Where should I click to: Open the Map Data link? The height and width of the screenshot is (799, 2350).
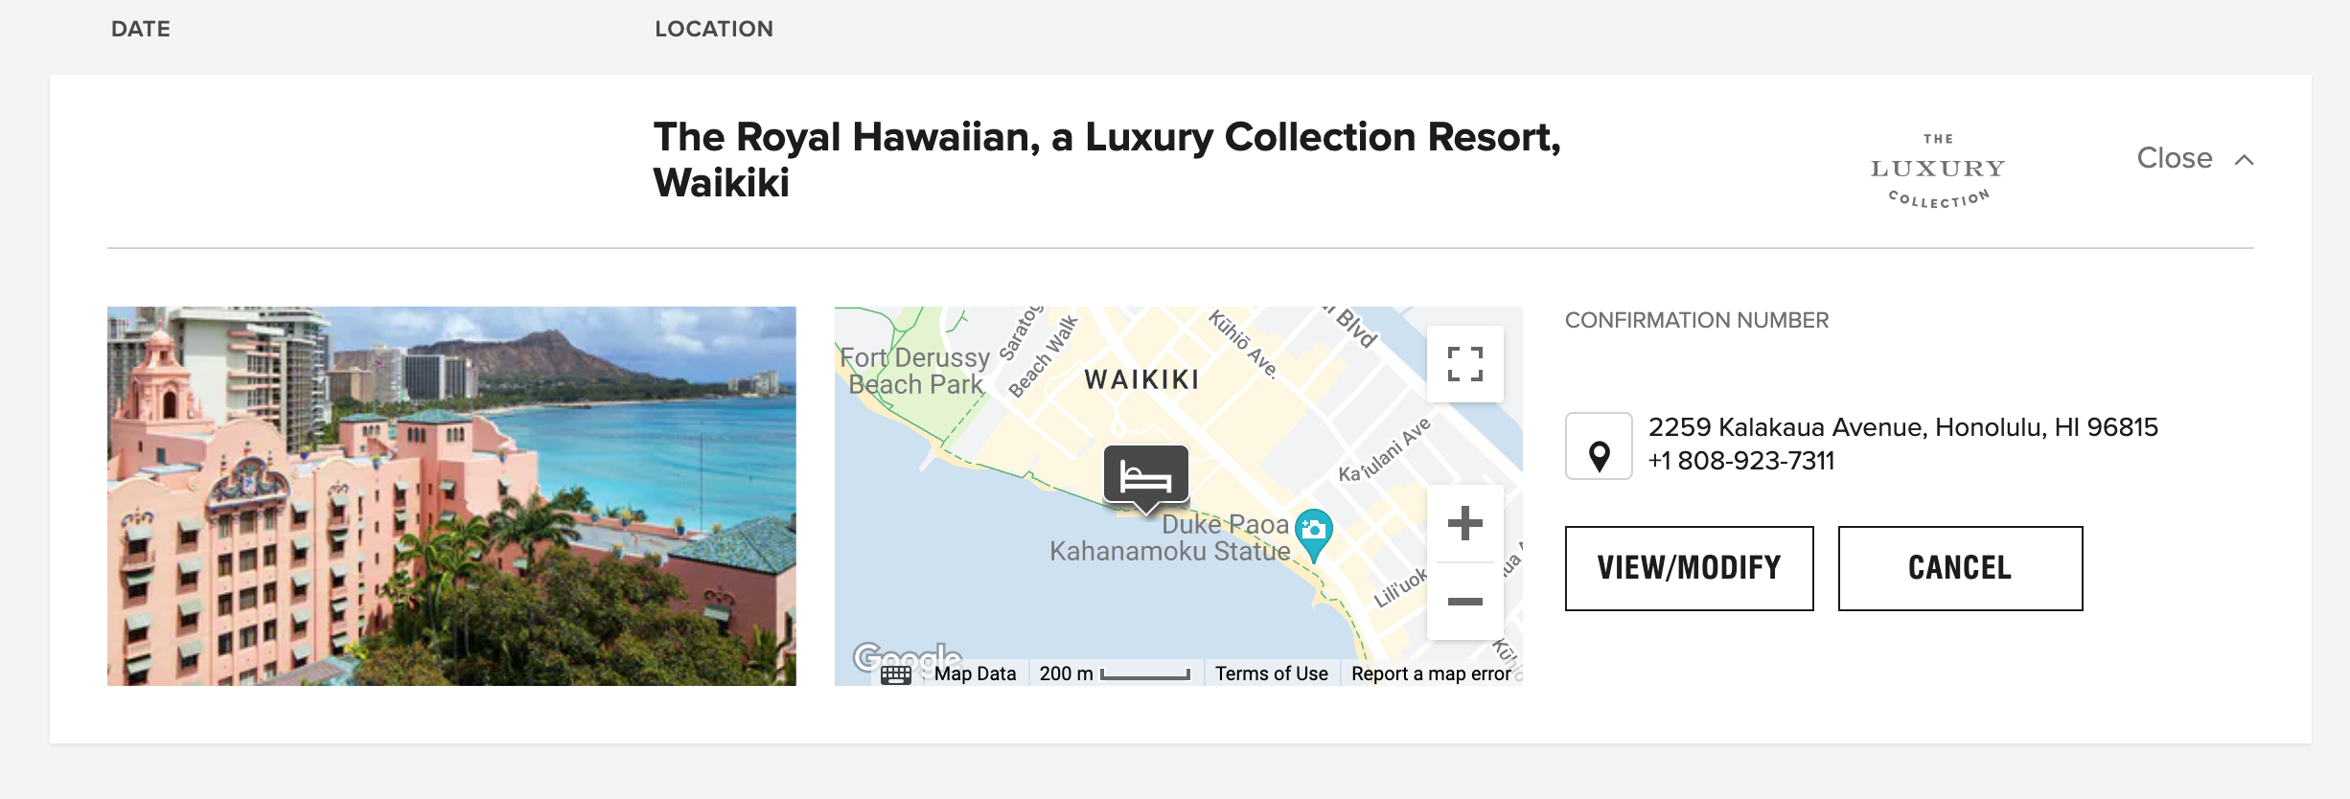pos(975,673)
